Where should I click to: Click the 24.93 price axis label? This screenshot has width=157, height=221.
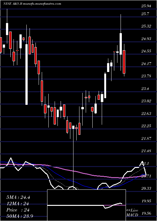[x=147, y=39]
